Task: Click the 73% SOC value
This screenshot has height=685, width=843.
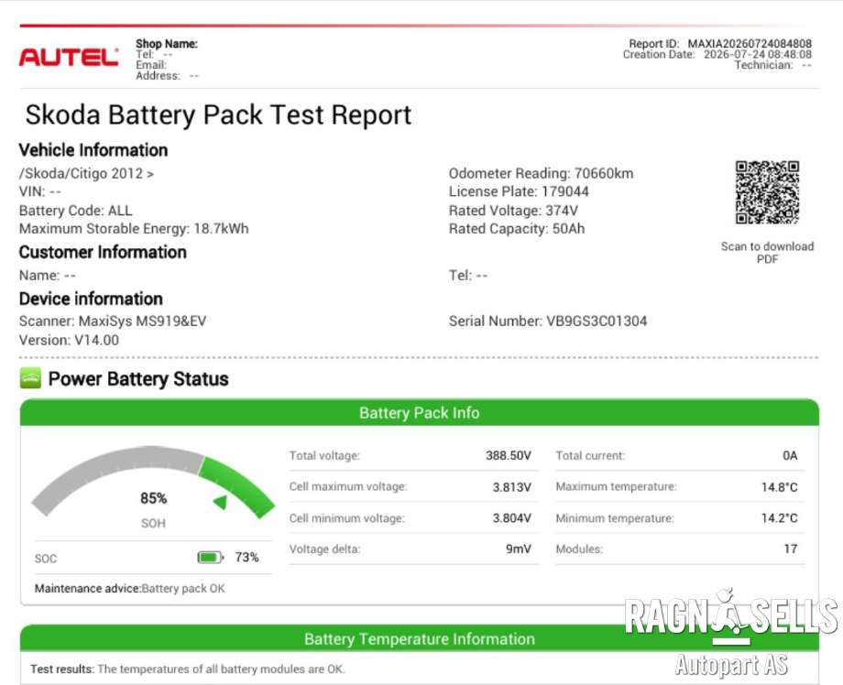Action: (x=246, y=557)
